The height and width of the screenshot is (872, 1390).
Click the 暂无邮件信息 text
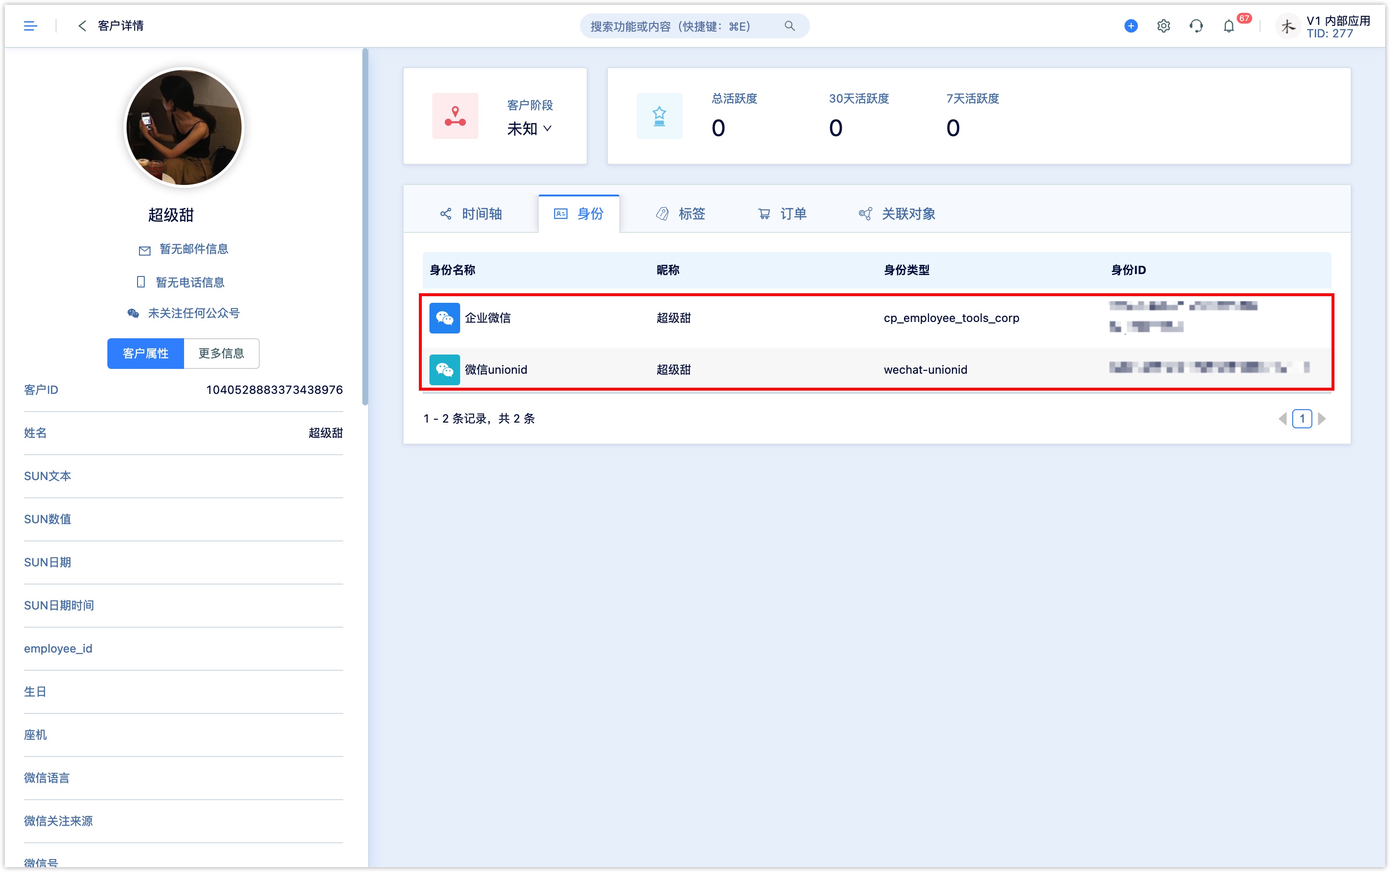pyautogui.click(x=194, y=249)
